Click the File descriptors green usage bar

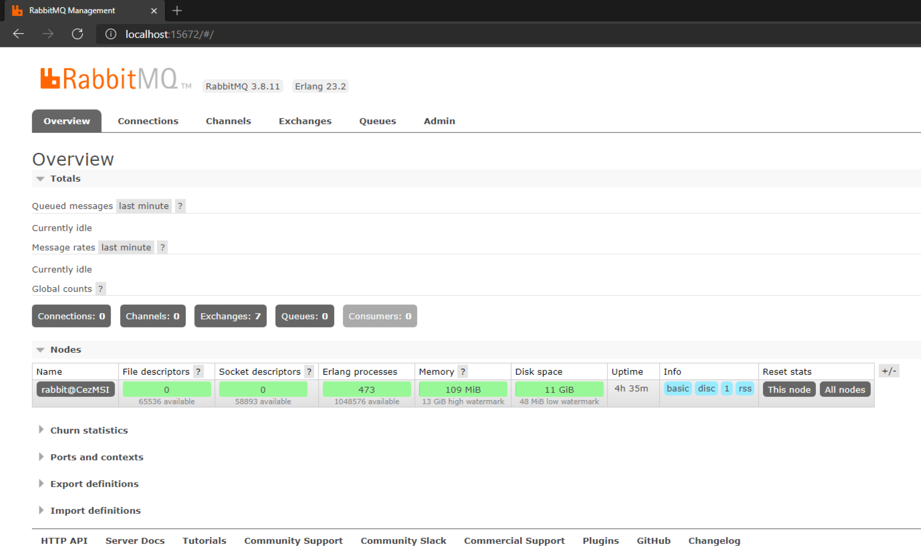[167, 389]
